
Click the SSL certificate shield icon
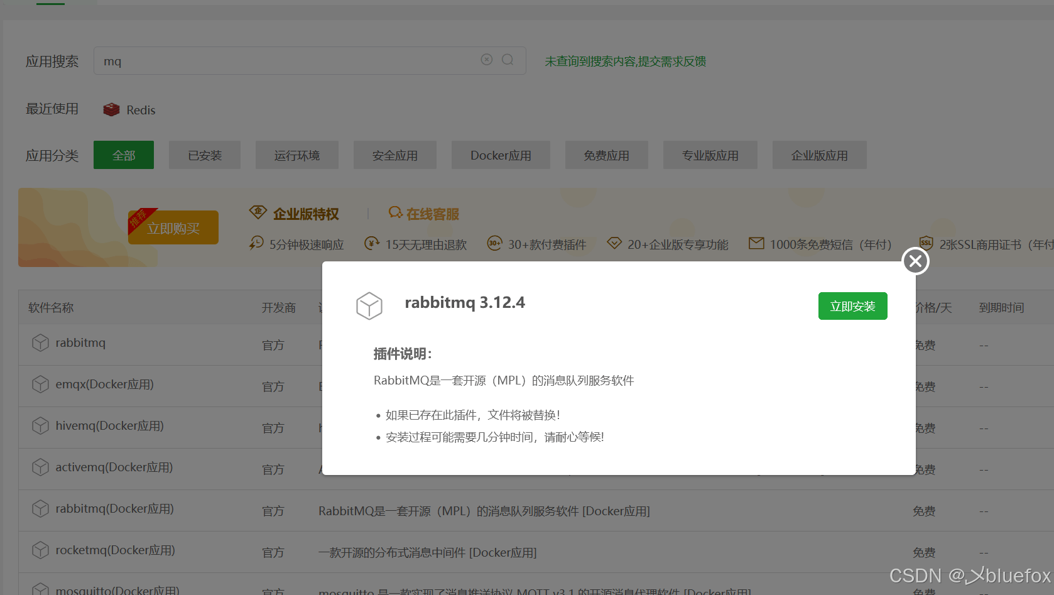(926, 243)
